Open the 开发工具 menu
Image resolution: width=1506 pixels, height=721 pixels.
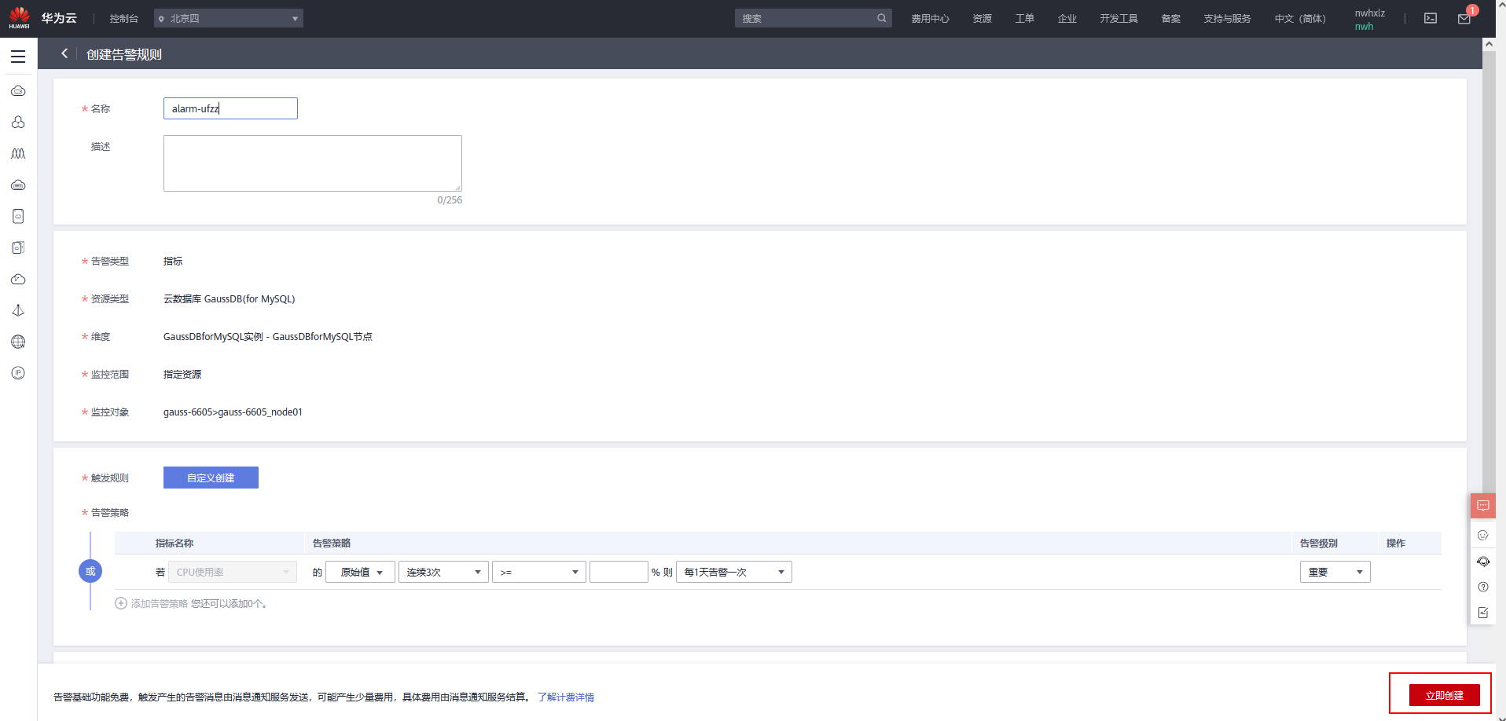[x=1118, y=18]
